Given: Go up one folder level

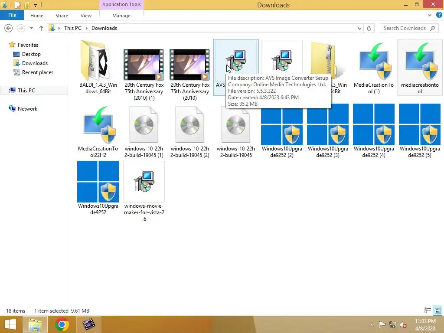Looking at the screenshot, I should pyautogui.click(x=41, y=28).
